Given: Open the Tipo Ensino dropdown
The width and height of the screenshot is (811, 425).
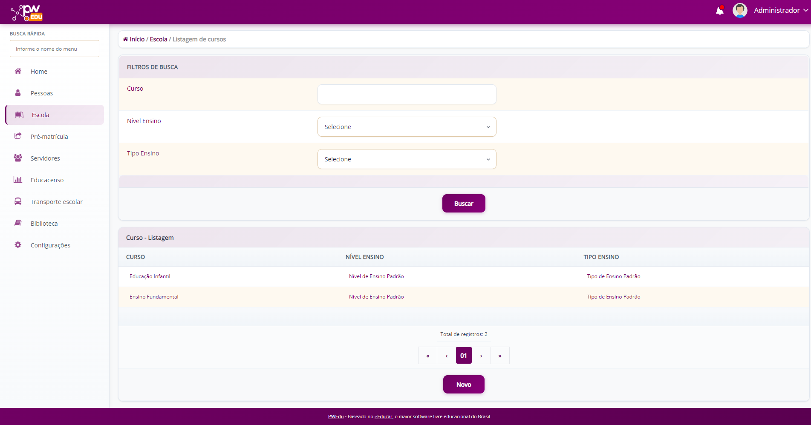Looking at the screenshot, I should pyautogui.click(x=407, y=159).
